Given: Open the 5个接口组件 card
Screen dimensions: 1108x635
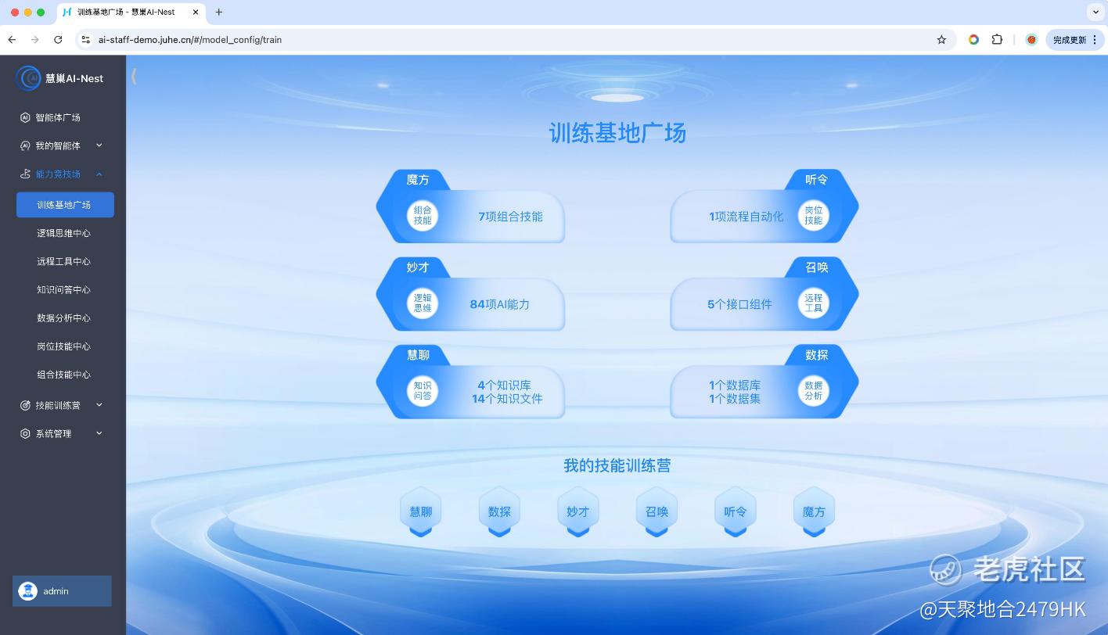Looking at the screenshot, I should click(x=764, y=294).
